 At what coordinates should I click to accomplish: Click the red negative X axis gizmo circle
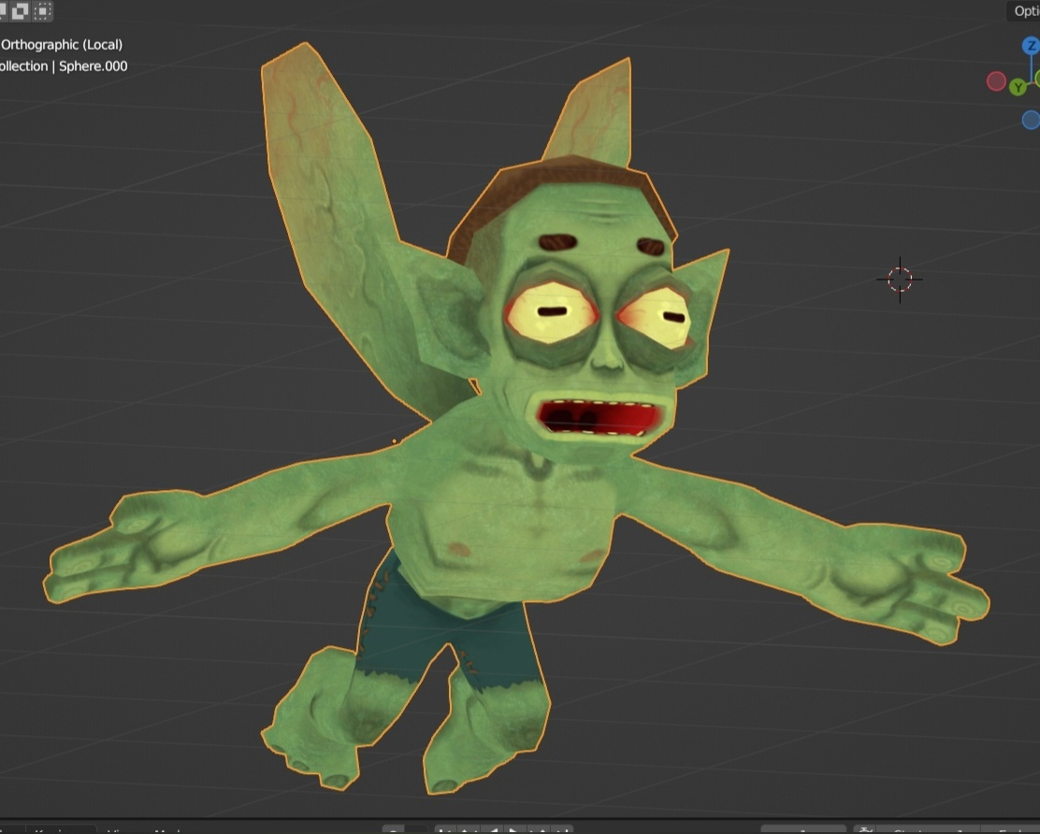click(x=996, y=81)
